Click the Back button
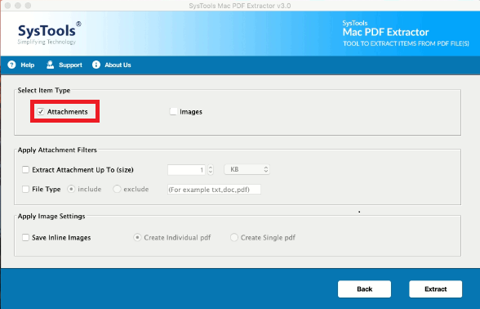The width and height of the screenshot is (480, 309). (364, 289)
